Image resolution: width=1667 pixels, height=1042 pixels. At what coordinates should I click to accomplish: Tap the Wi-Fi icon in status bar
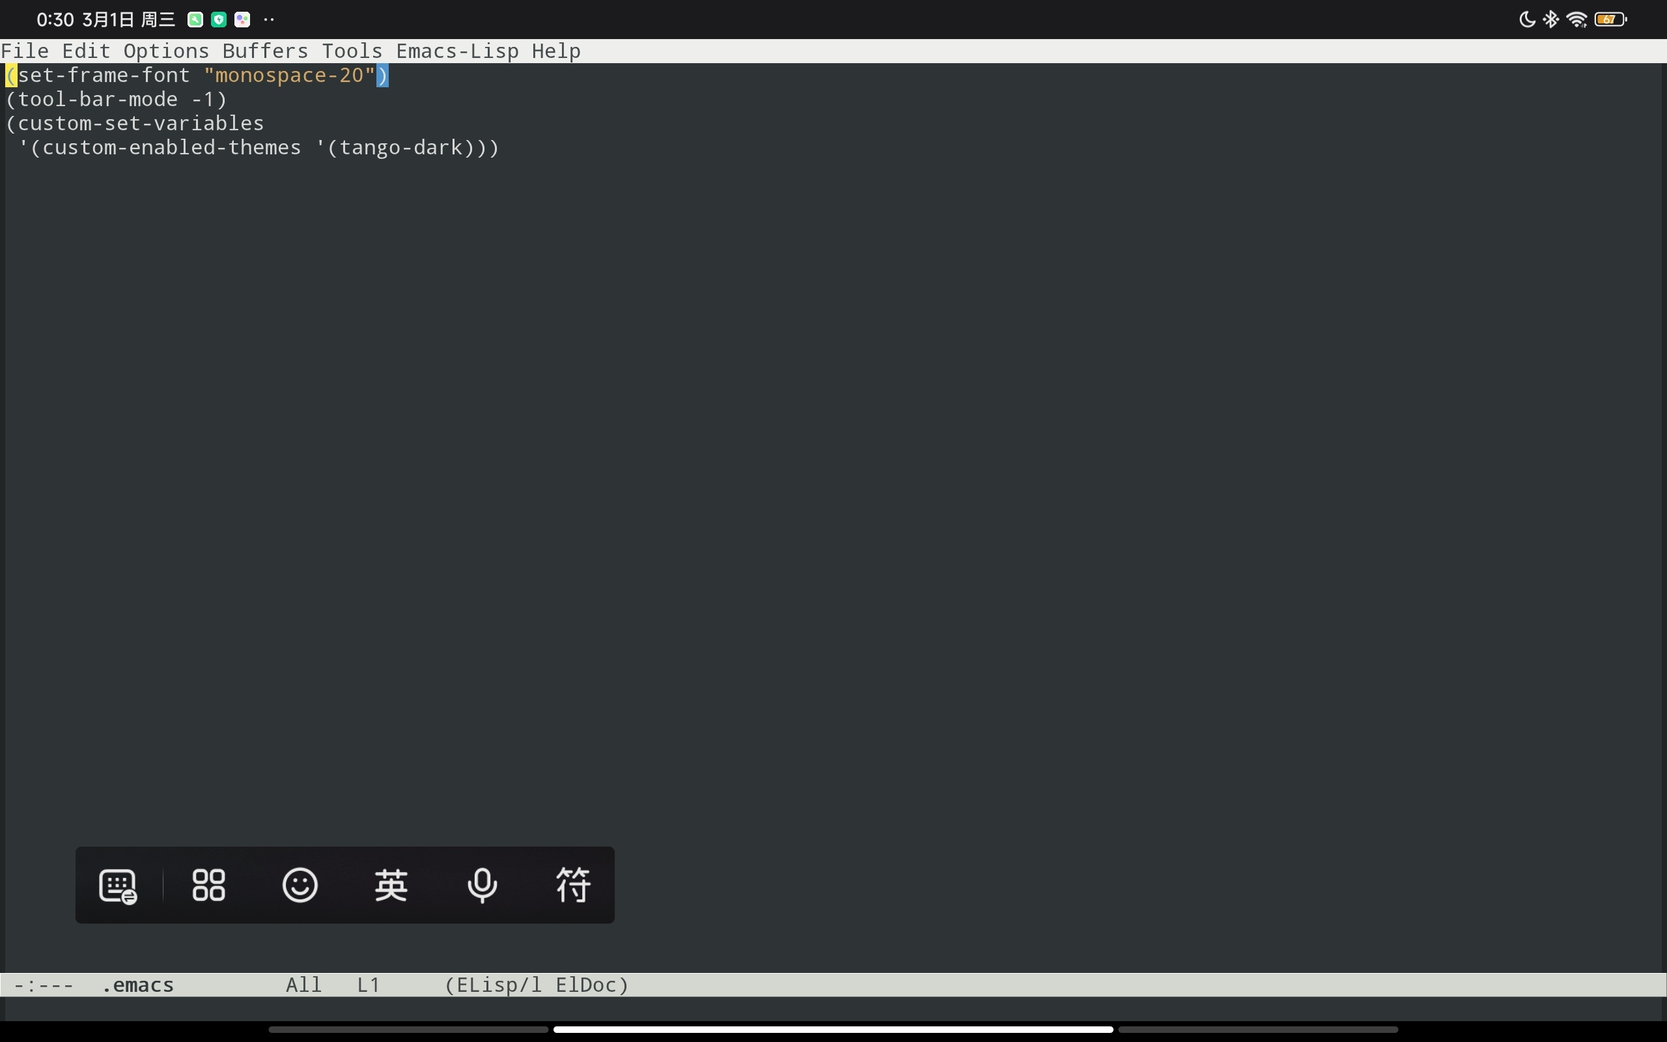pyautogui.click(x=1576, y=20)
